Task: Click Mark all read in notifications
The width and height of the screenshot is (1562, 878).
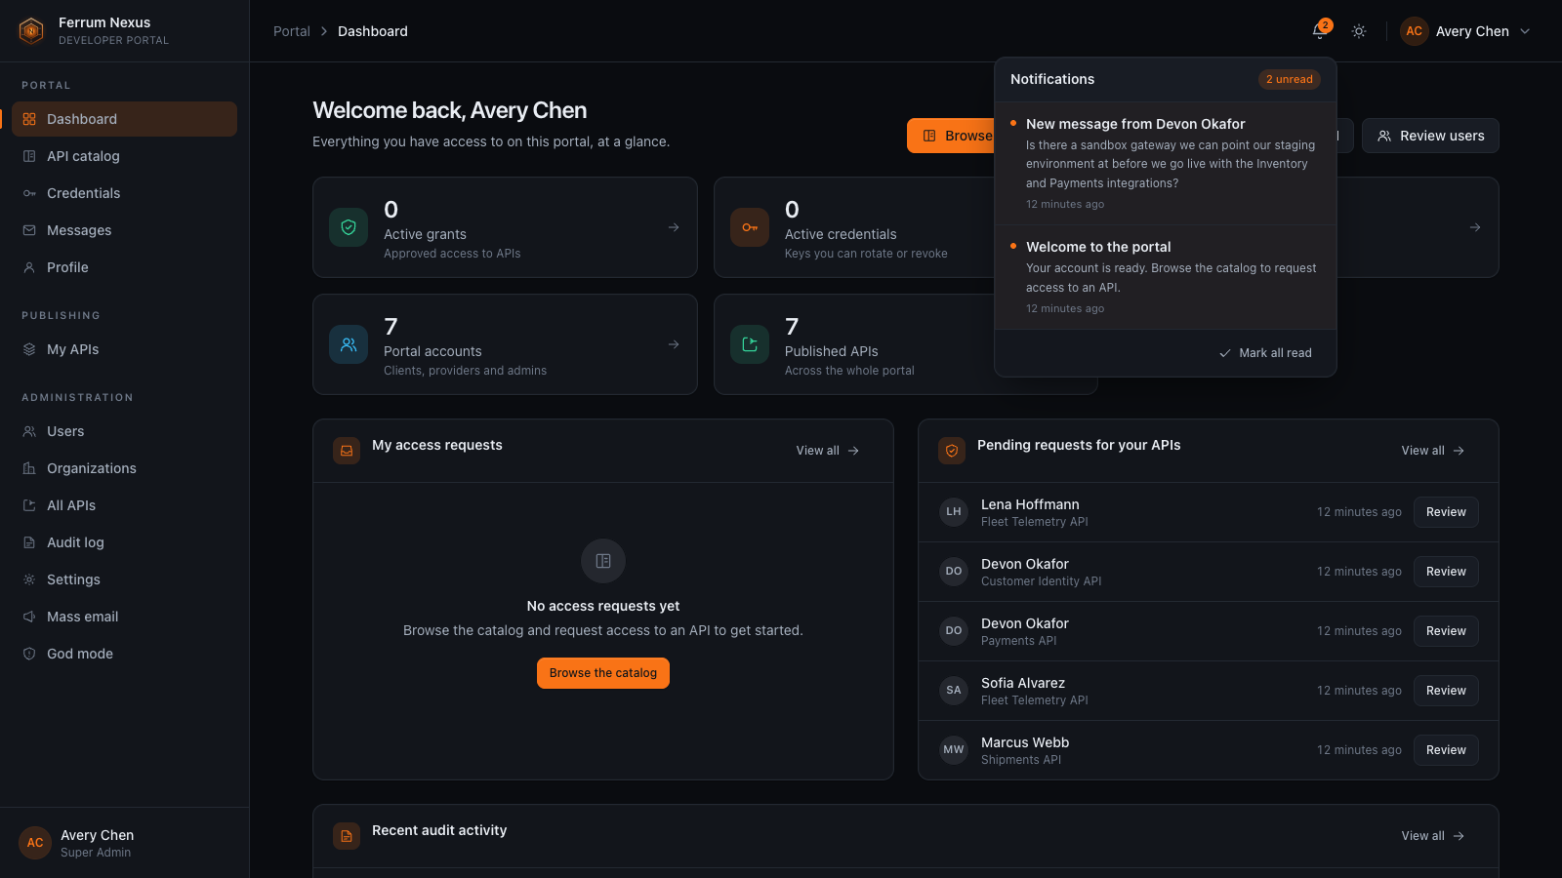Action: (x=1265, y=353)
